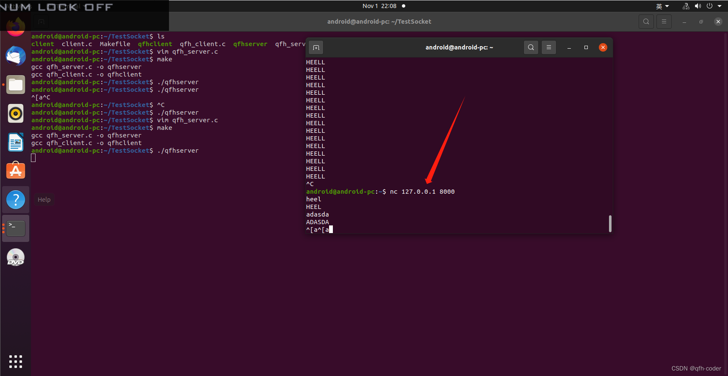Show applications grid button
Screen dimensions: 728x376
(x=16, y=362)
